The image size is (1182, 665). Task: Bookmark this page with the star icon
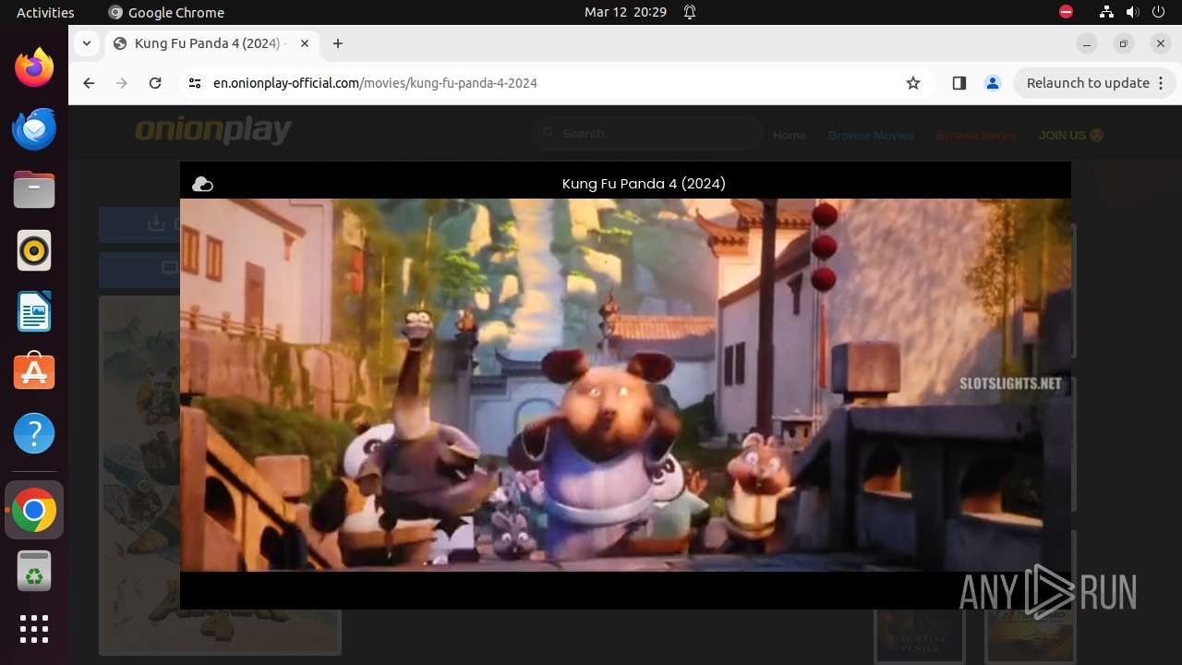point(913,83)
